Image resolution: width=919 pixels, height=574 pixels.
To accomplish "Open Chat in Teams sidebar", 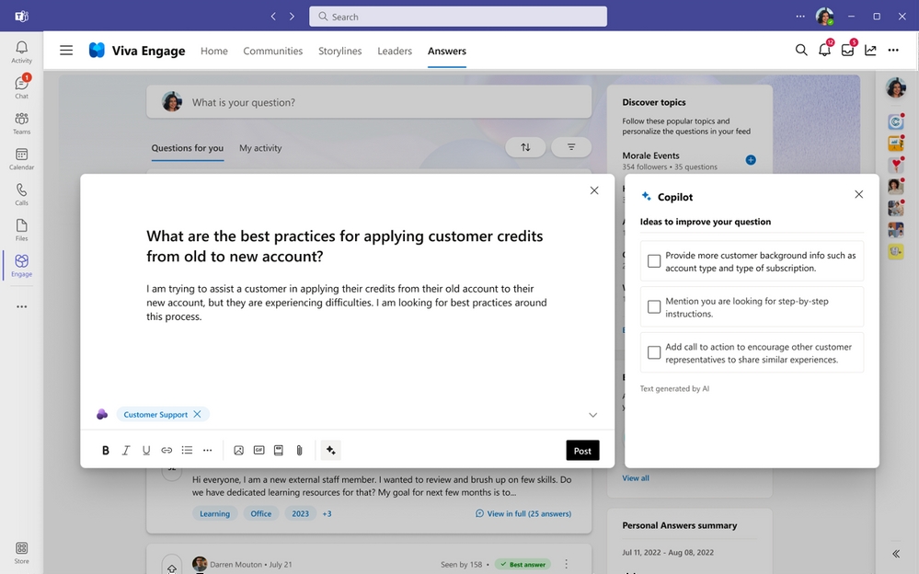I will (22, 86).
